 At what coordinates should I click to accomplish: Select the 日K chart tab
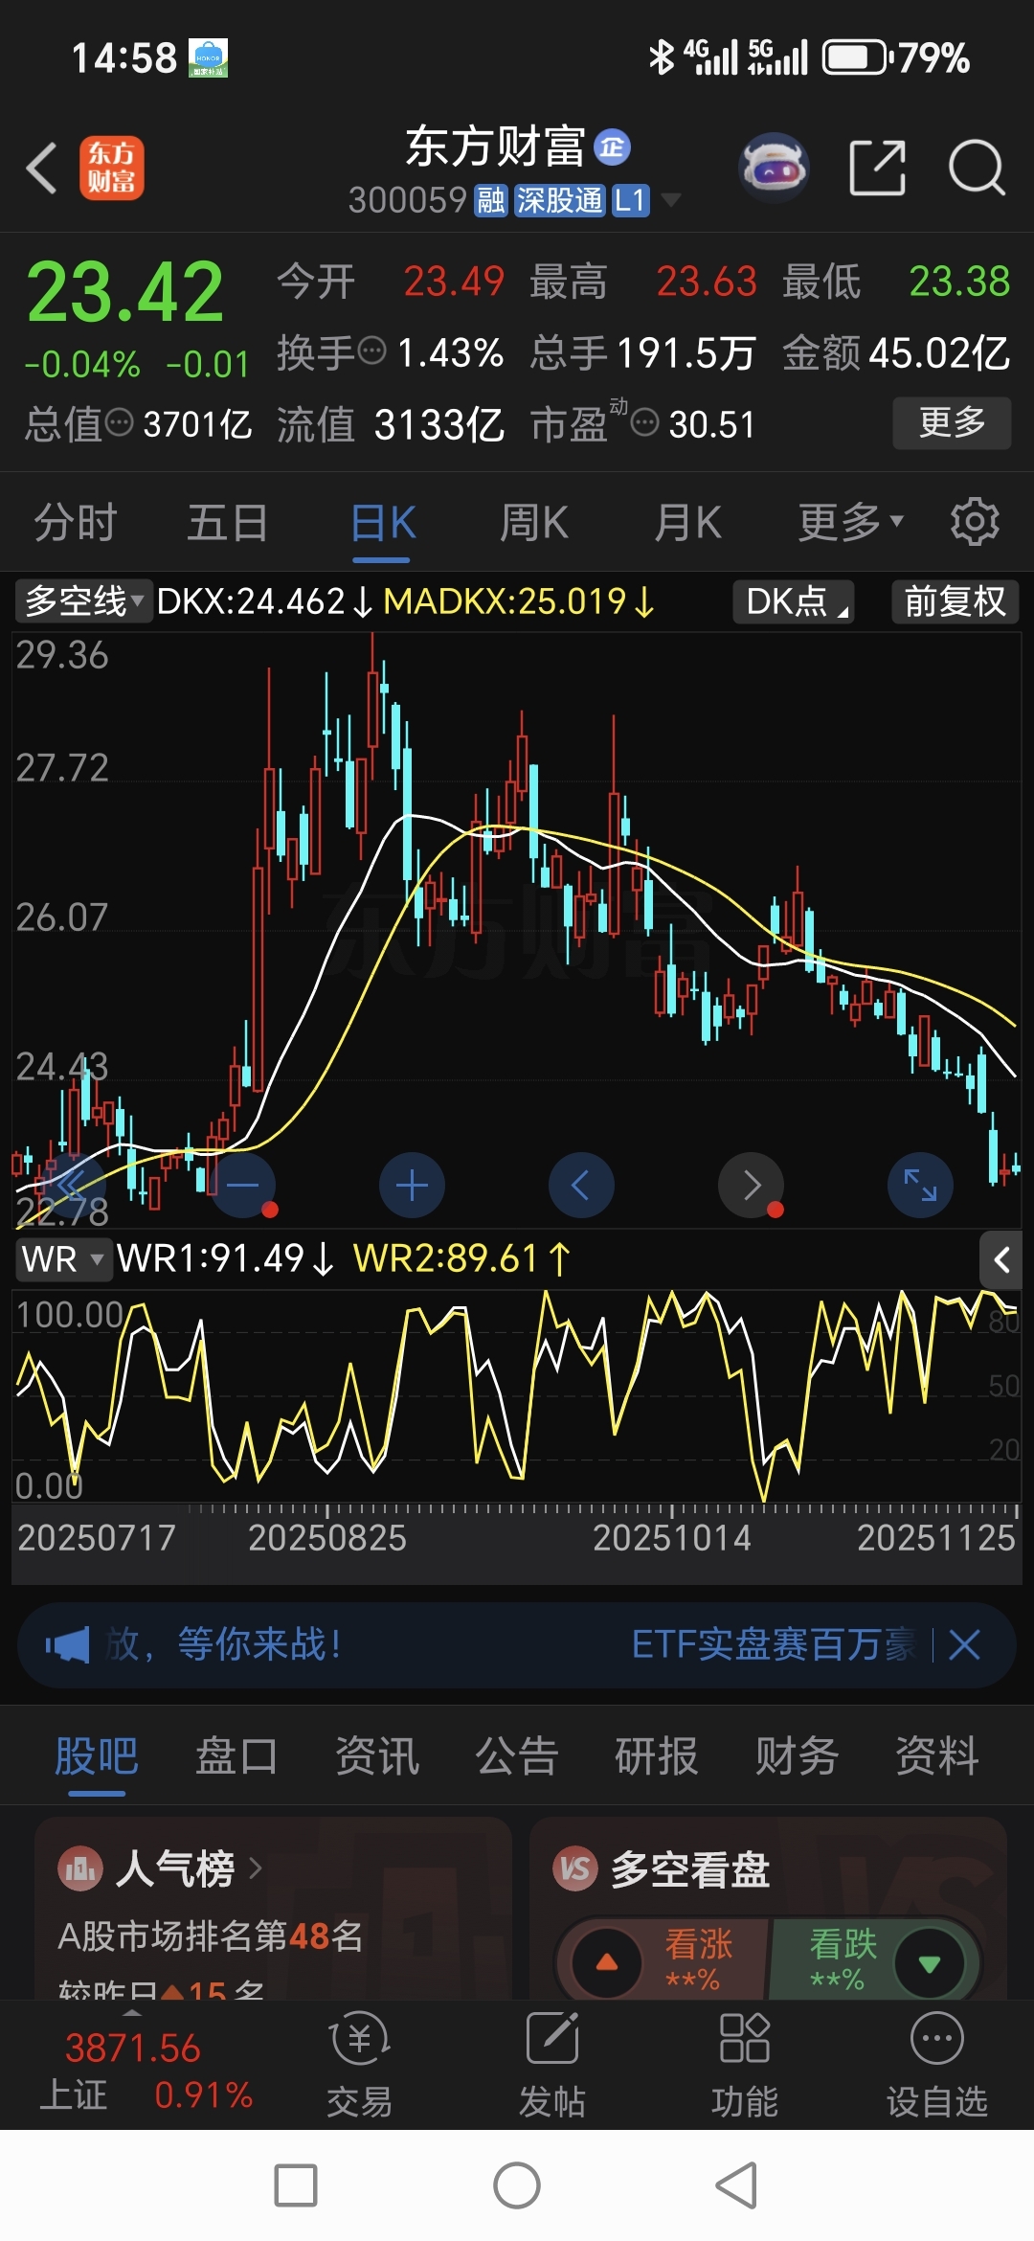382,522
